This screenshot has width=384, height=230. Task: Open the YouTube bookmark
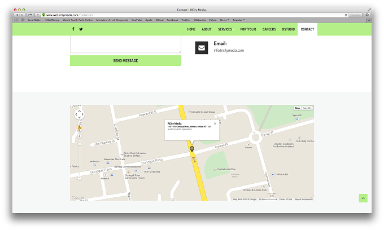[x=137, y=20]
